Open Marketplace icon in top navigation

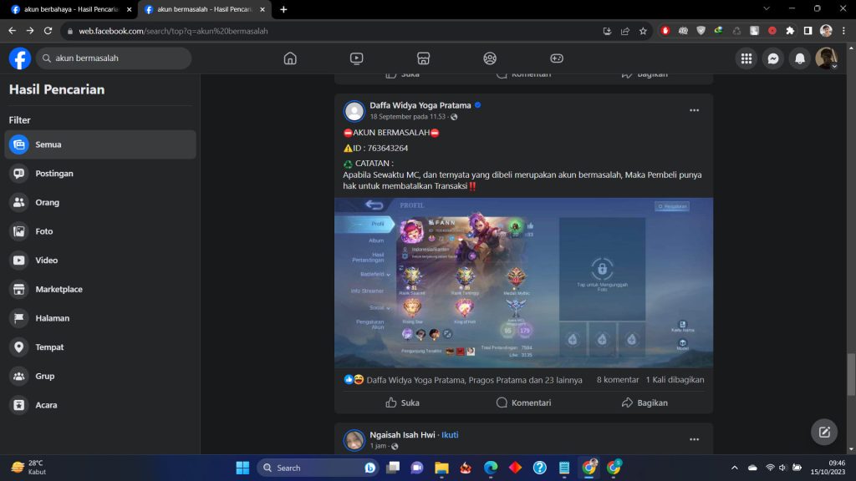(x=423, y=58)
